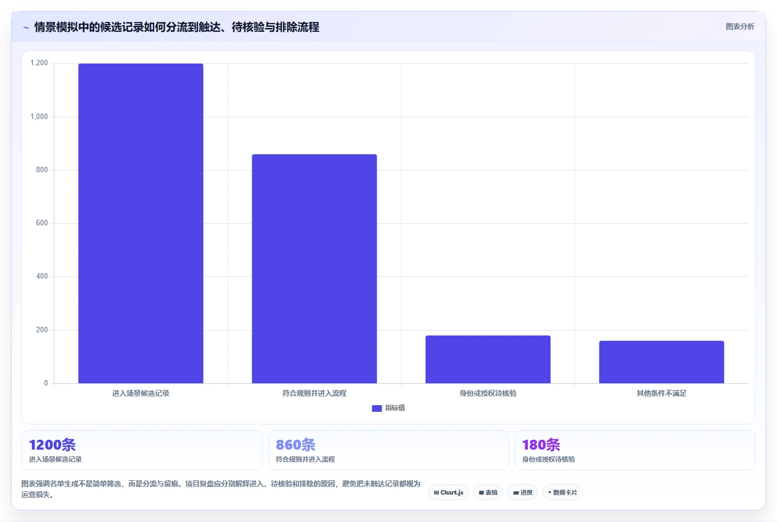Click the 数据卡片 tag star icon
The height and width of the screenshot is (522, 777).
[549, 492]
